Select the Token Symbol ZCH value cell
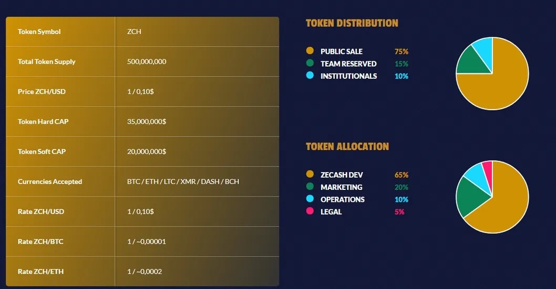The image size is (556, 289). (x=197, y=31)
